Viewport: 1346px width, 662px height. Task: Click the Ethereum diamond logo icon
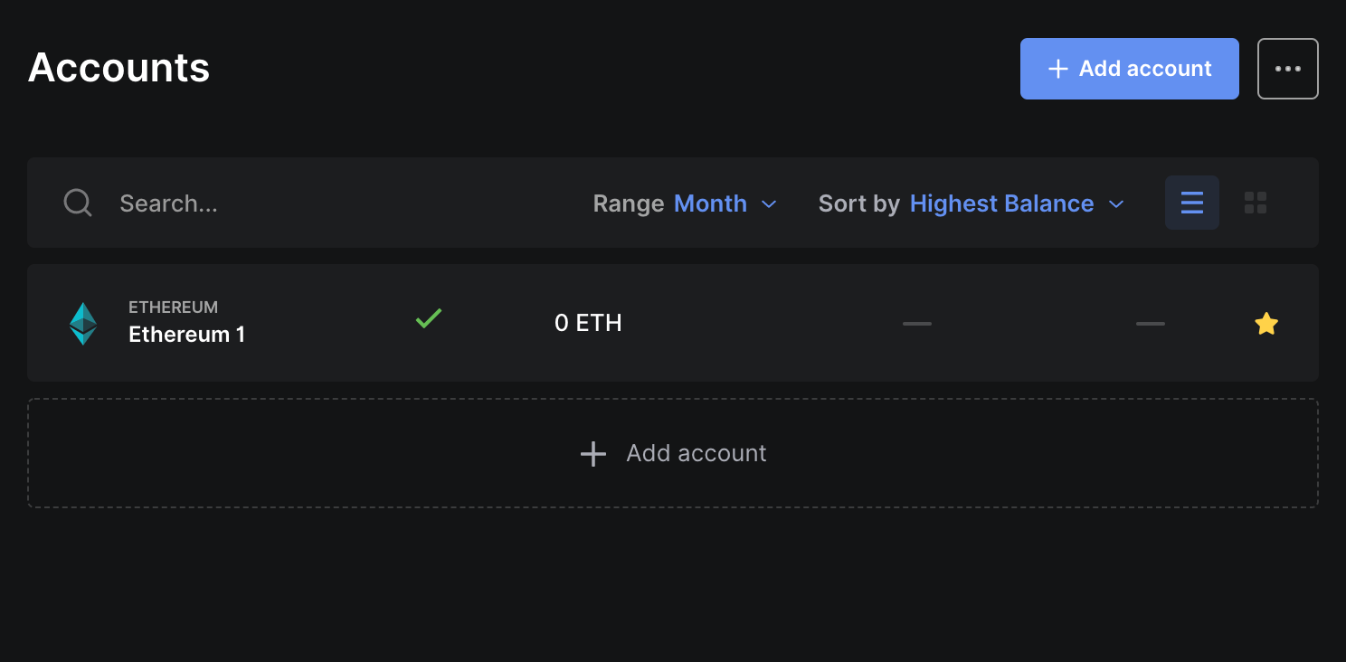click(83, 324)
